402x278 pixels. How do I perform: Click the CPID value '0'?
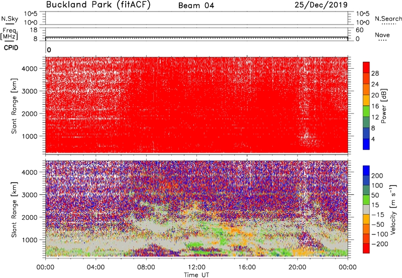(49, 50)
